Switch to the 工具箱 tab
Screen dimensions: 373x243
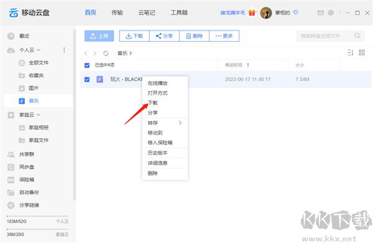[179, 12]
